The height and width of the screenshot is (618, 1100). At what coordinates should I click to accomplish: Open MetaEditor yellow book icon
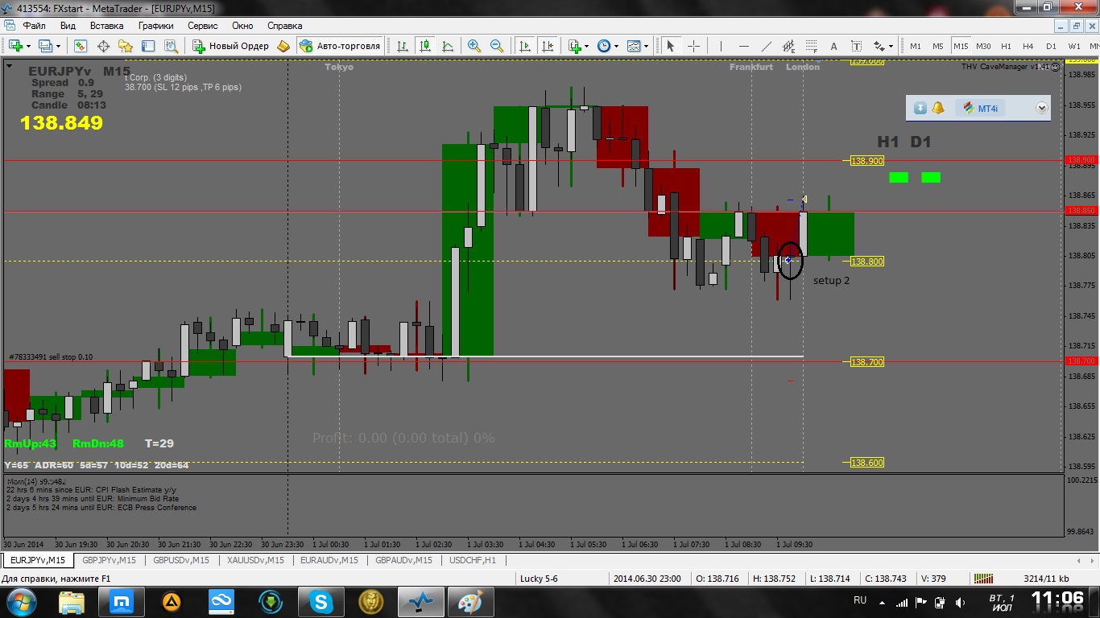pos(283,46)
